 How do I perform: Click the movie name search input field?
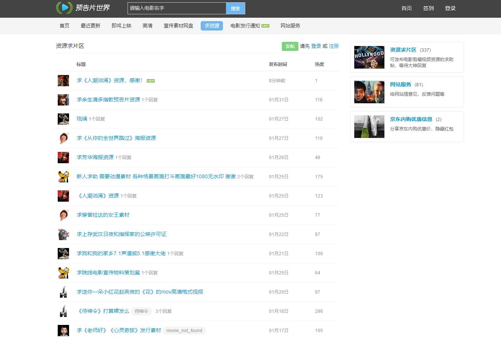tap(176, 8)
